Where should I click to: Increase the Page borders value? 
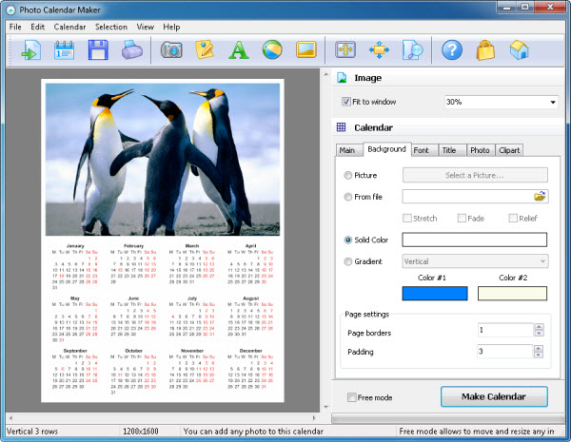pos(539,327)
